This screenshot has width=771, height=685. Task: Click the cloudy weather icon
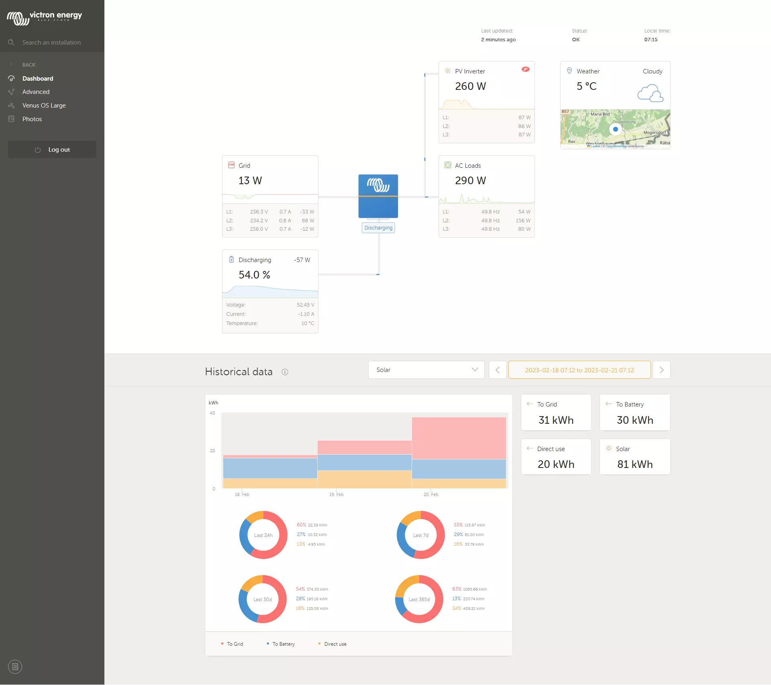[650, 93]
